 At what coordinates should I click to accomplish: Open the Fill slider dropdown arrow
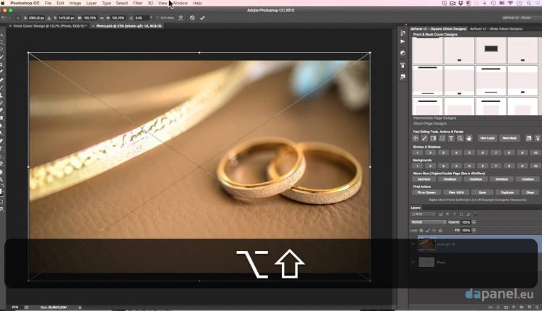pyautogui.click(x=474, y=231)
